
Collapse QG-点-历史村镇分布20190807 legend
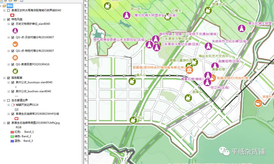(9, 37)
